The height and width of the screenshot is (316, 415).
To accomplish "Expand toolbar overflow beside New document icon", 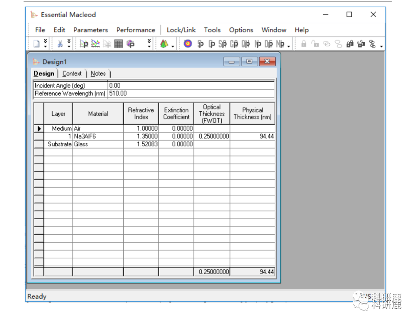I will click(x=45, y=44).
